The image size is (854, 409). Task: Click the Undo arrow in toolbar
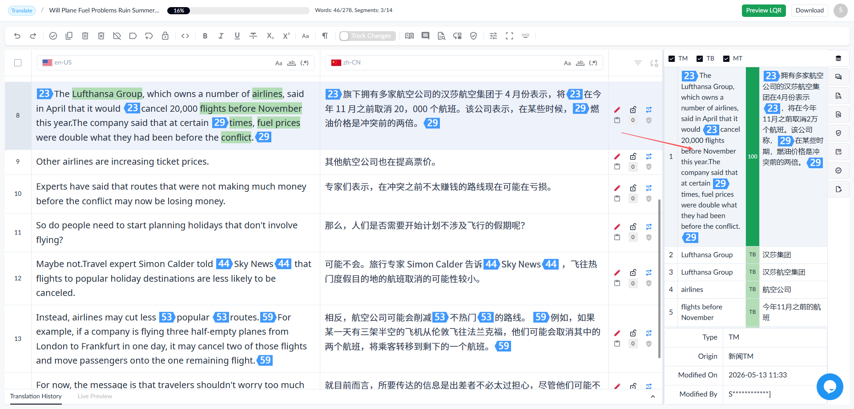pyautogui.click(x=17, y=36)
